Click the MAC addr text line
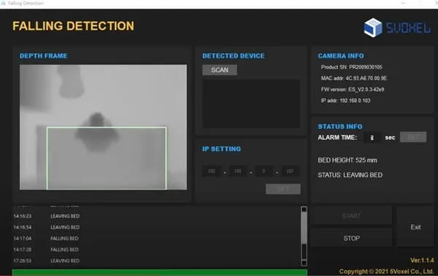This screenshot has width=438, height=276. click(x=354, y=79)
